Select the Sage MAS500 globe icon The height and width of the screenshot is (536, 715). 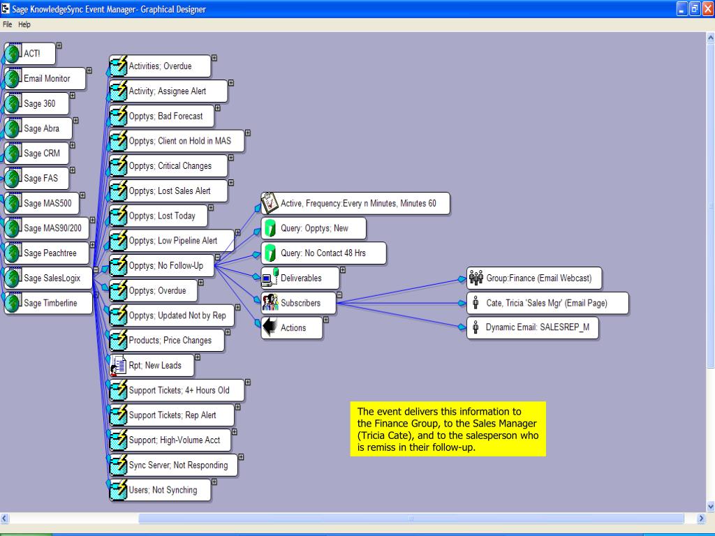click(x=13, y=203)
